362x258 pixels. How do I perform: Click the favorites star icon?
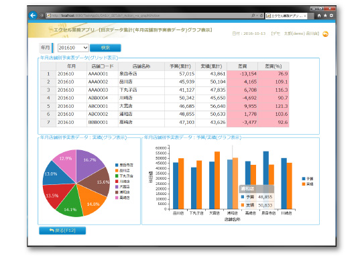[325, 15]
